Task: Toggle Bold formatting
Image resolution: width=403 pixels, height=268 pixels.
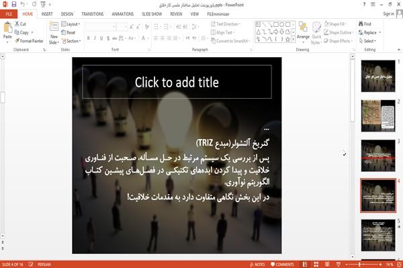Action: coord(89,38)
